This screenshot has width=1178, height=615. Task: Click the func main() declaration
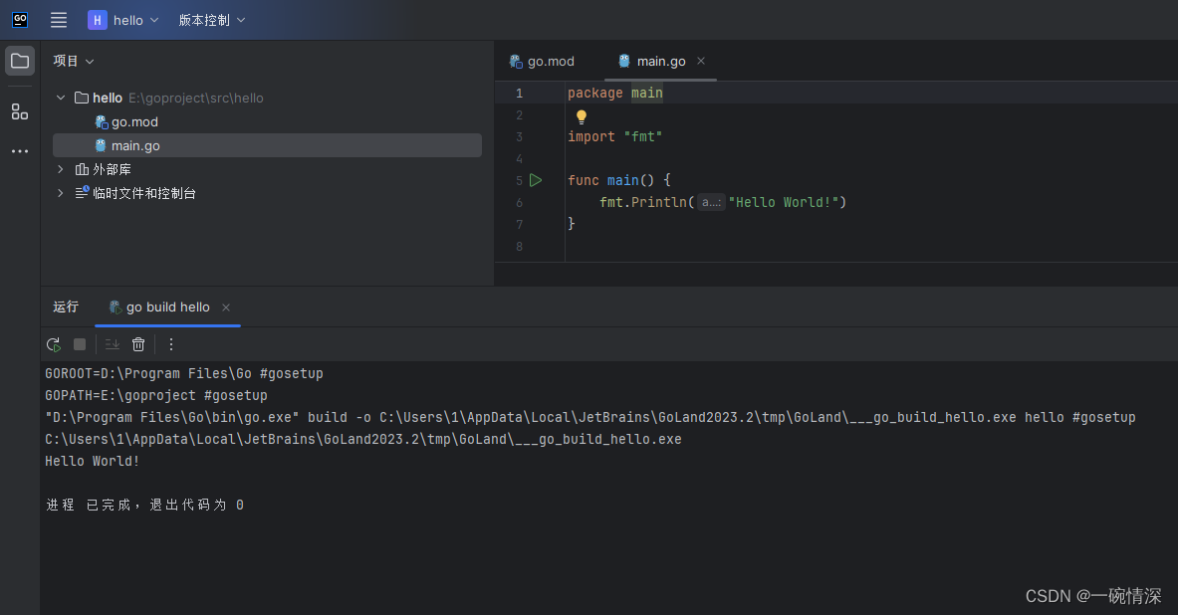pyautogui.click(x=619, y=180)
